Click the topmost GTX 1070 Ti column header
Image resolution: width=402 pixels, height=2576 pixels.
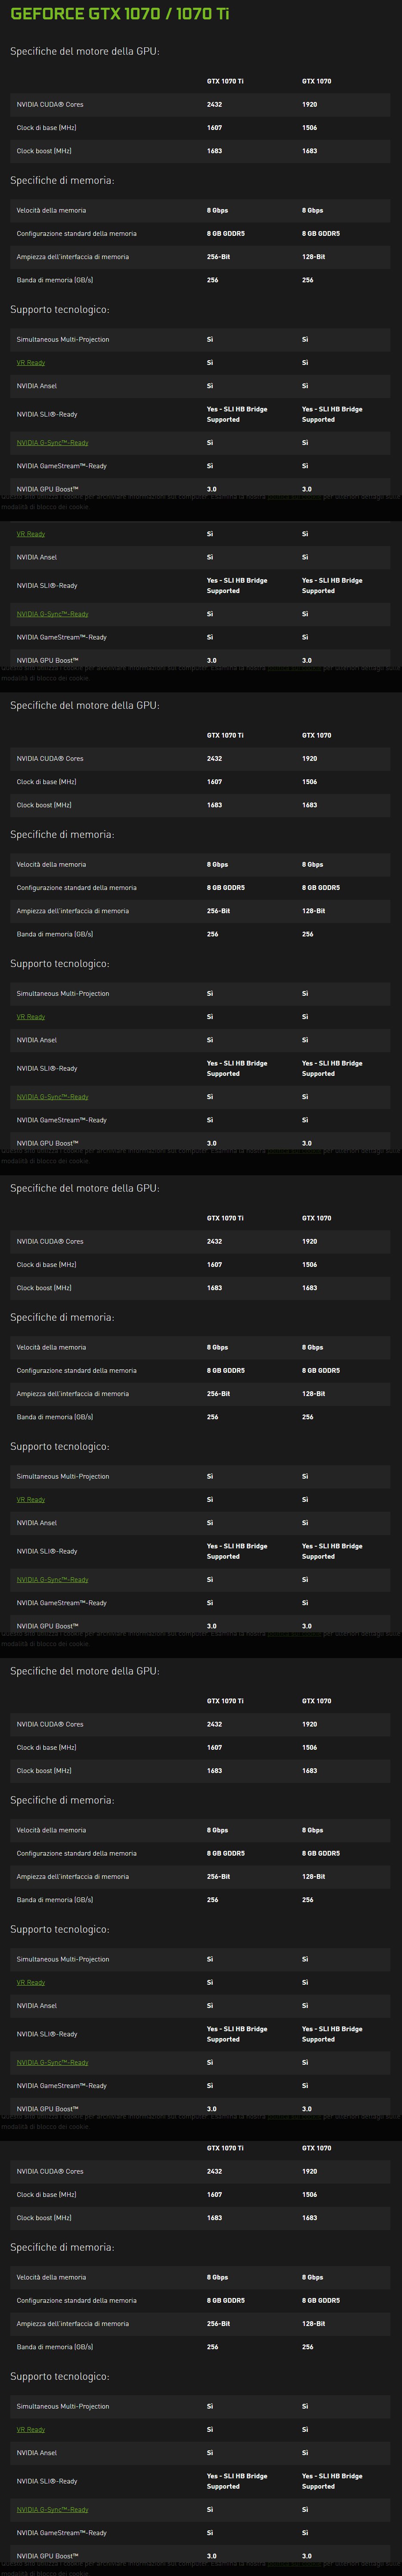coord(225,81)
